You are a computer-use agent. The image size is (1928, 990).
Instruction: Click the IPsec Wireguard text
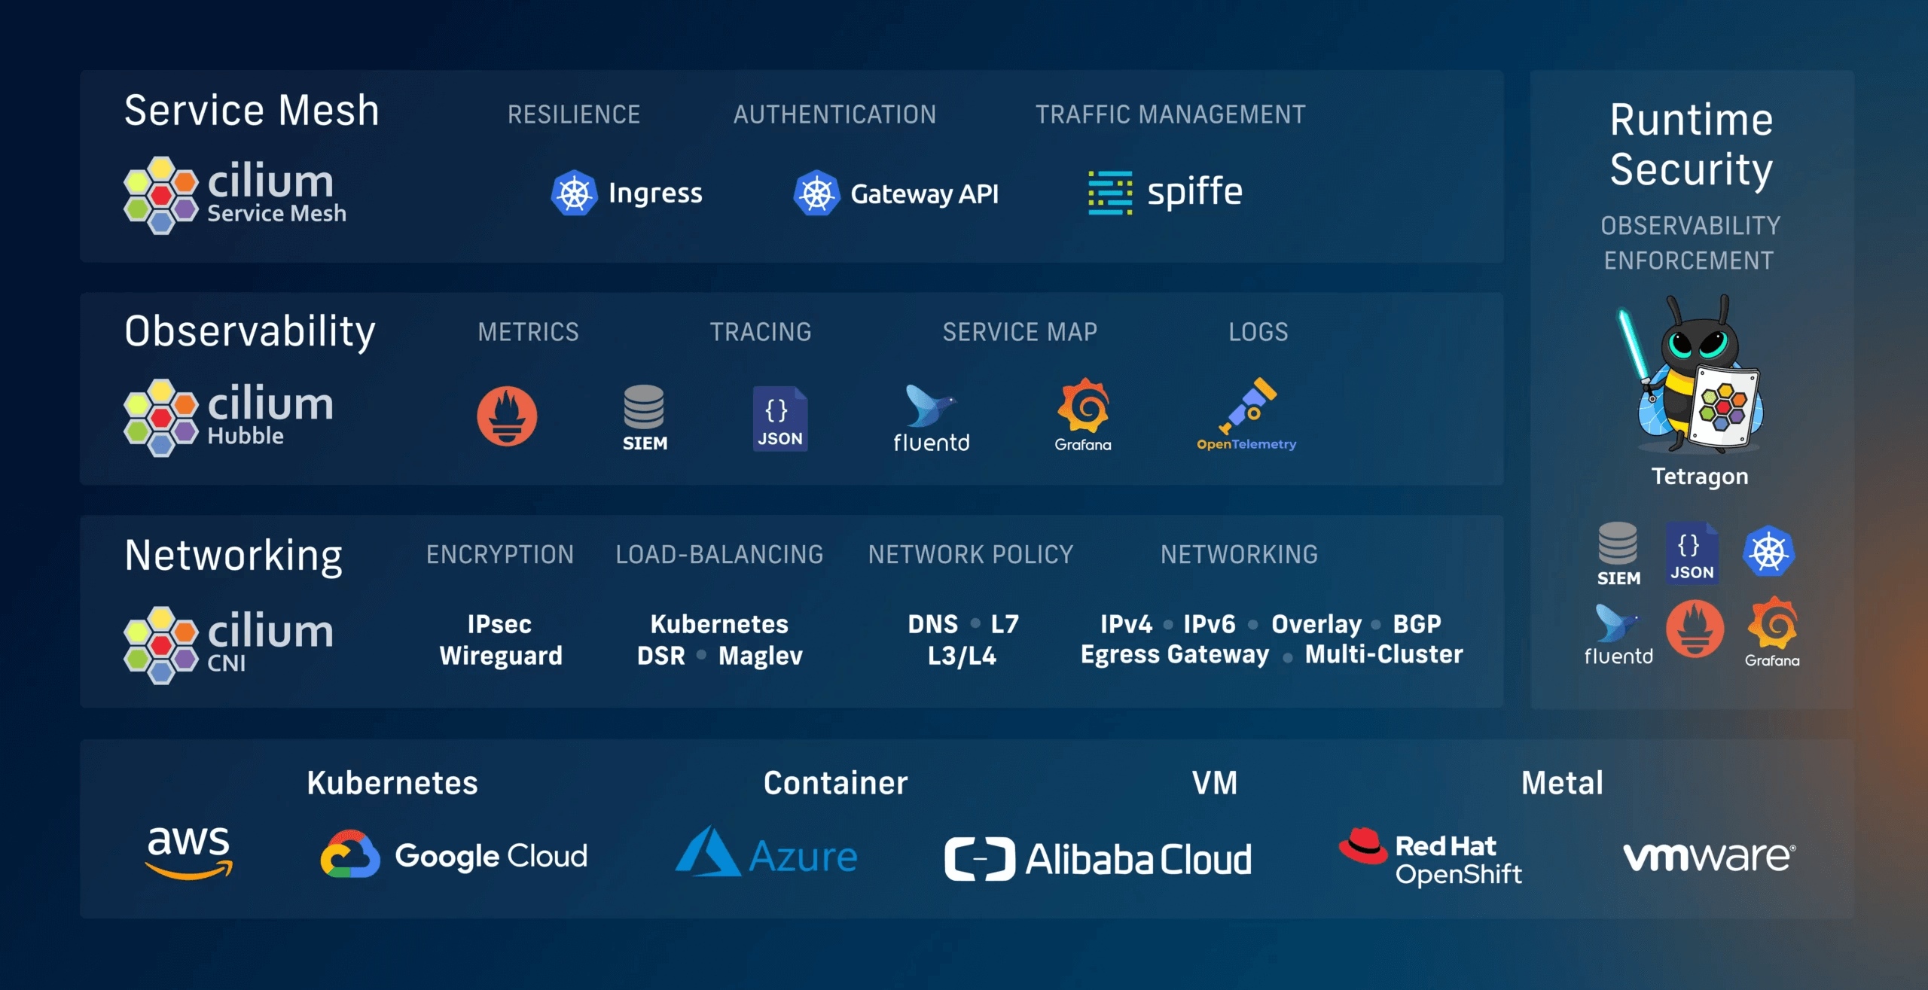(x=501, y=640)
